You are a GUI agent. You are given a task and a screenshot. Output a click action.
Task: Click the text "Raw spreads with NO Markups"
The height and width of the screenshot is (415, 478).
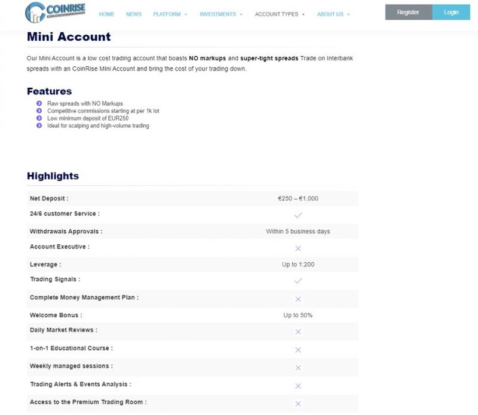[85, 103]
